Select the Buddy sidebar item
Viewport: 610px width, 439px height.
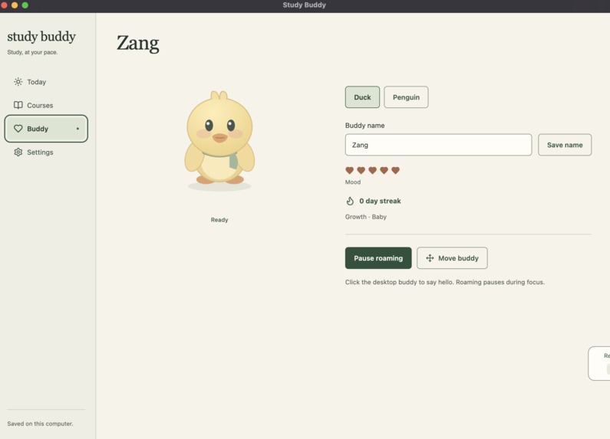tap(46, 129)
